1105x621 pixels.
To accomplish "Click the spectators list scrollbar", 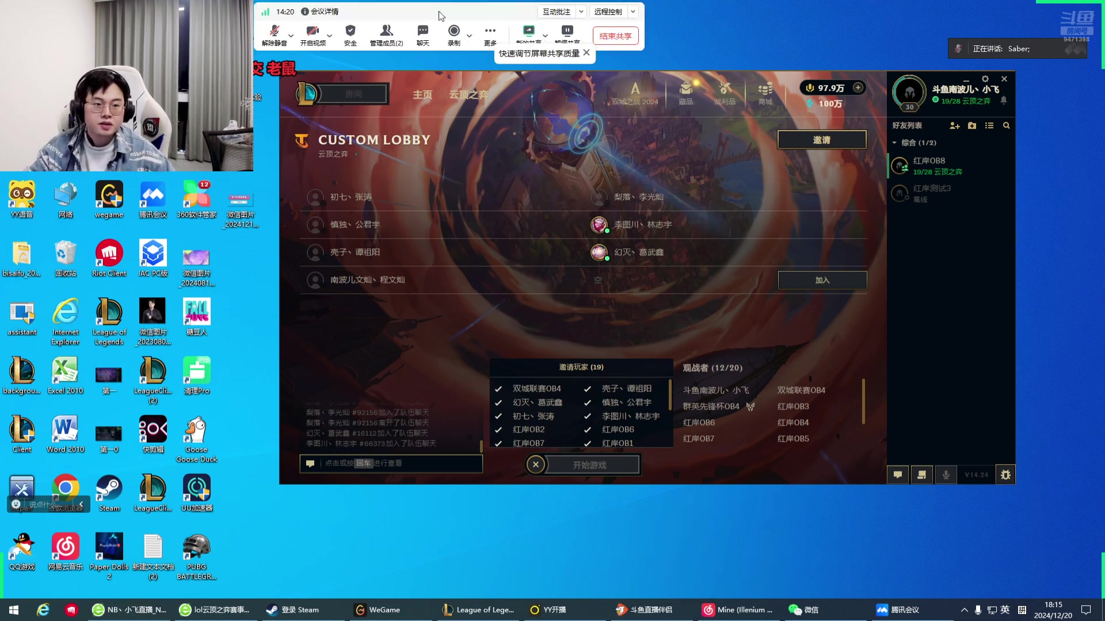I will [863, 401].
